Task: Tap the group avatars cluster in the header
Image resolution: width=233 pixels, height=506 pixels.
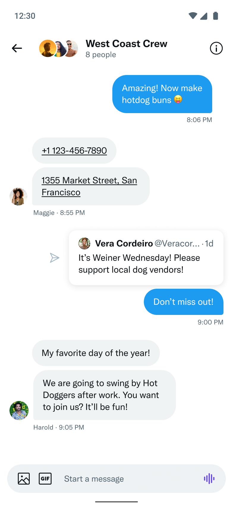Action: coord(59,48)
